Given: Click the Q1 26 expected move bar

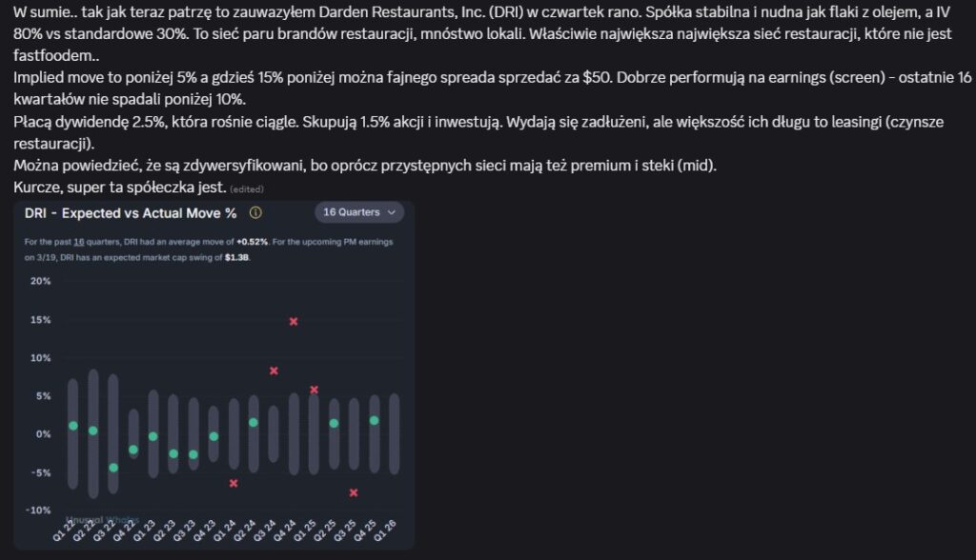Looking at the screenshot, I should point(394,433).
